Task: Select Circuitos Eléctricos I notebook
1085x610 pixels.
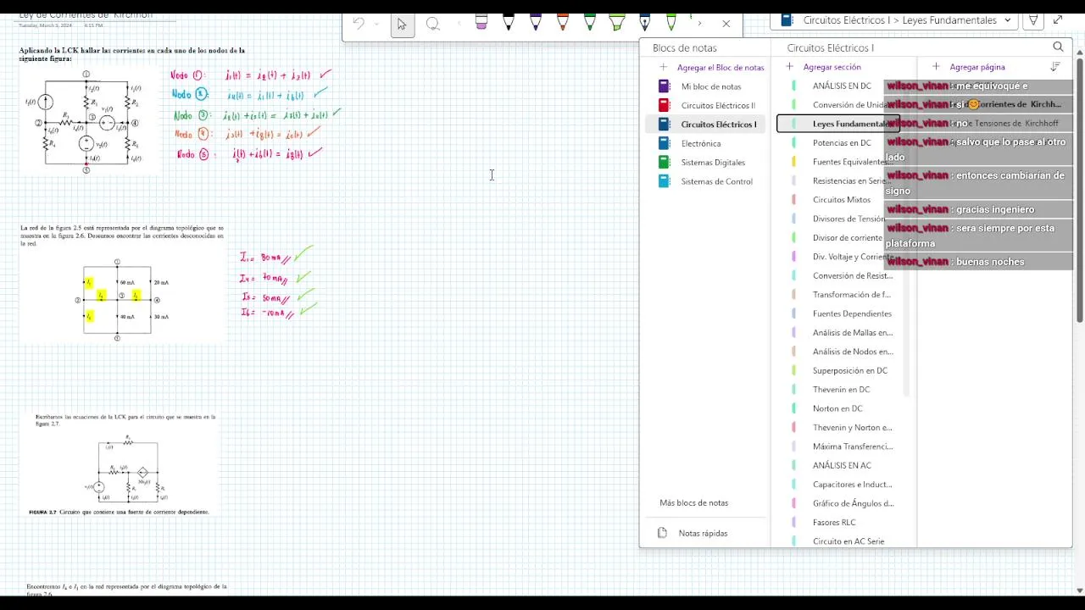Action: 706,124
